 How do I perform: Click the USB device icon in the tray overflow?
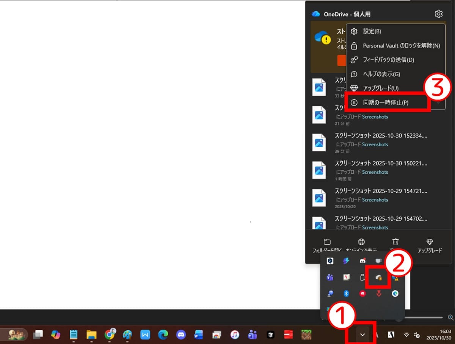coord(362,277)
